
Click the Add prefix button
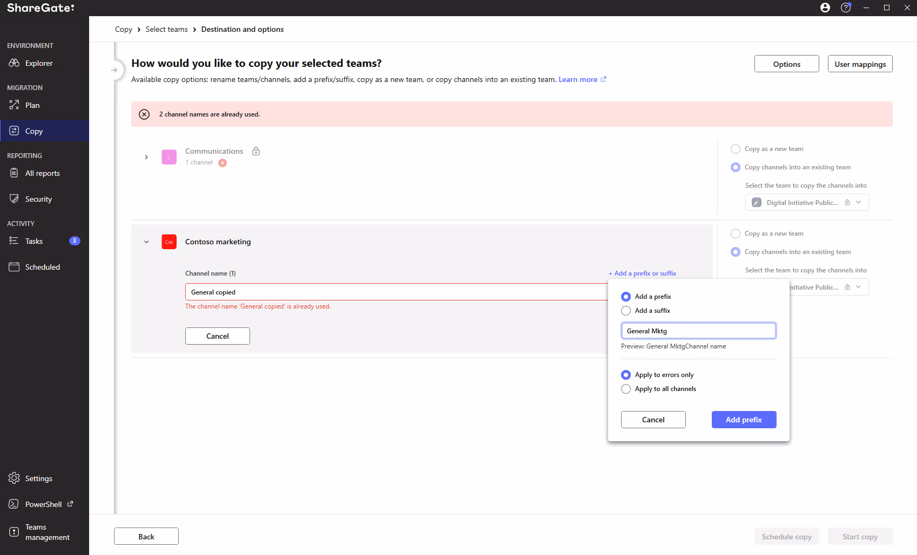[744, 420]
